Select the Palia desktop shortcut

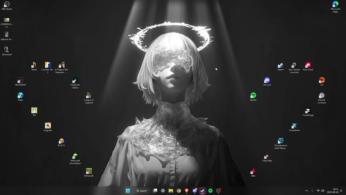(x=20, y=97)
